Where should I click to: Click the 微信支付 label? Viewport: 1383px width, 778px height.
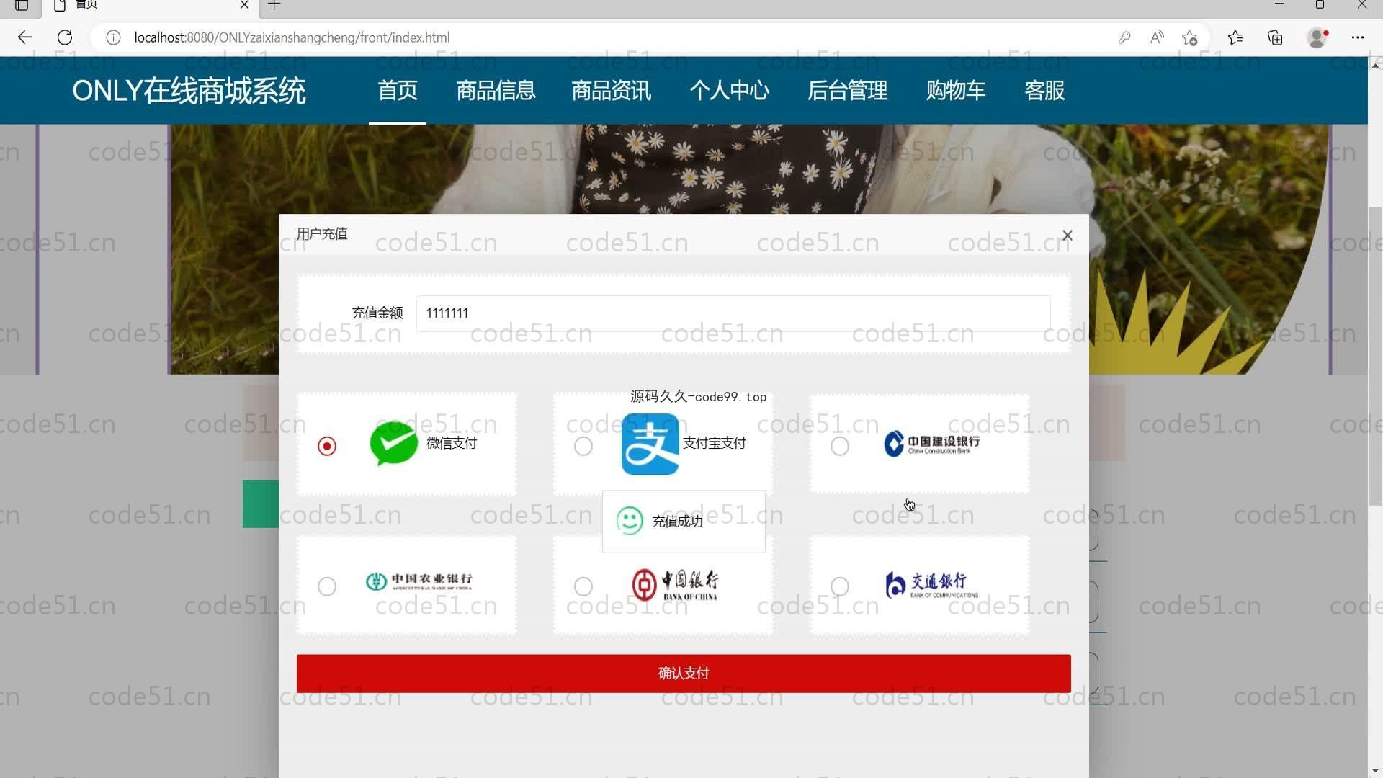pyautogui.click(x=452, y=443)
